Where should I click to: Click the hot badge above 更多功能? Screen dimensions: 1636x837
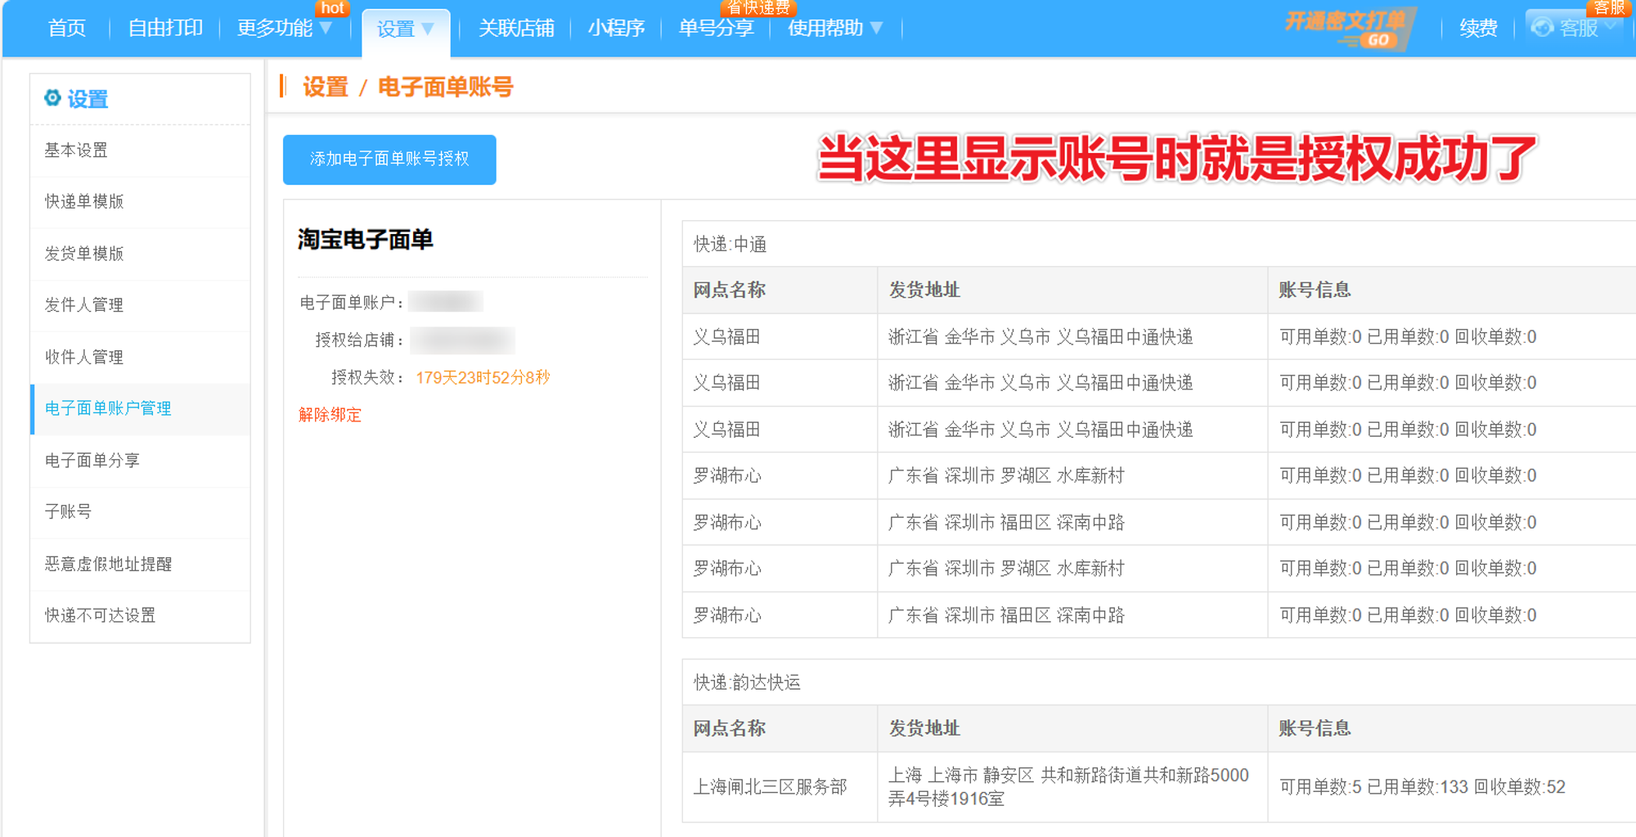click(332, 8)
